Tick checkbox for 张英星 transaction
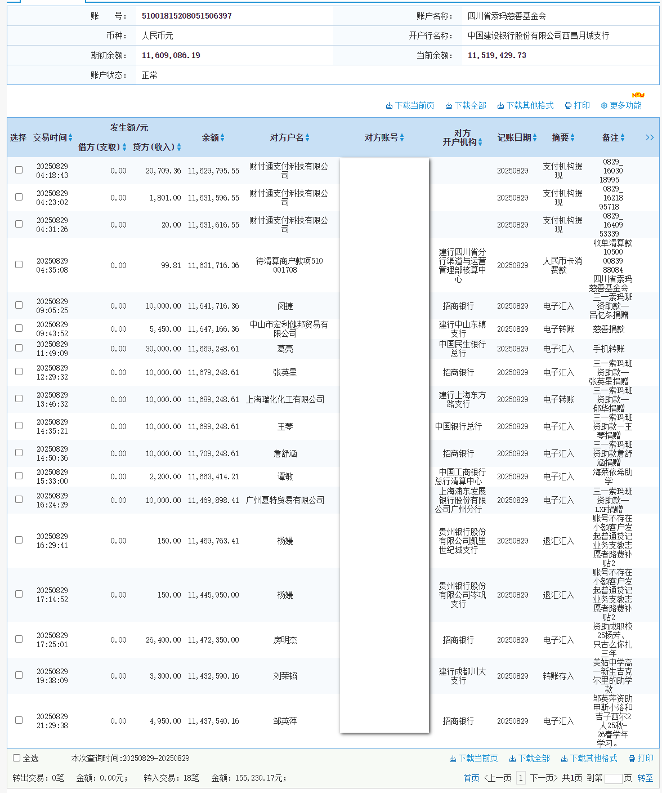 [x=19, y=372]
